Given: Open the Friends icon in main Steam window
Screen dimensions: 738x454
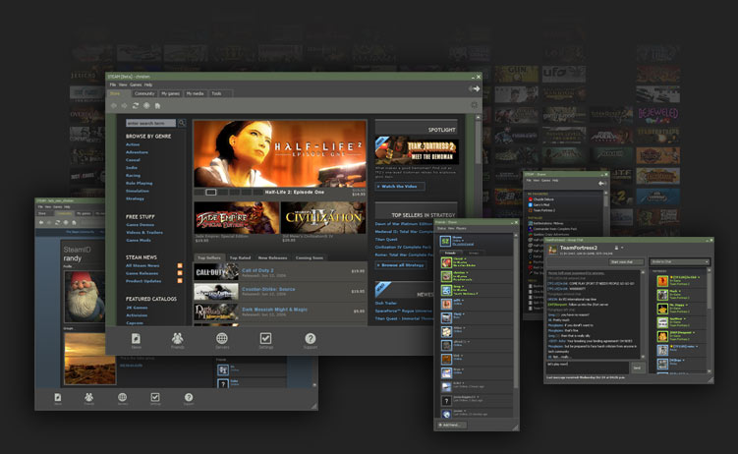Looking at the screenshot, I should click(x=178, y=340).
